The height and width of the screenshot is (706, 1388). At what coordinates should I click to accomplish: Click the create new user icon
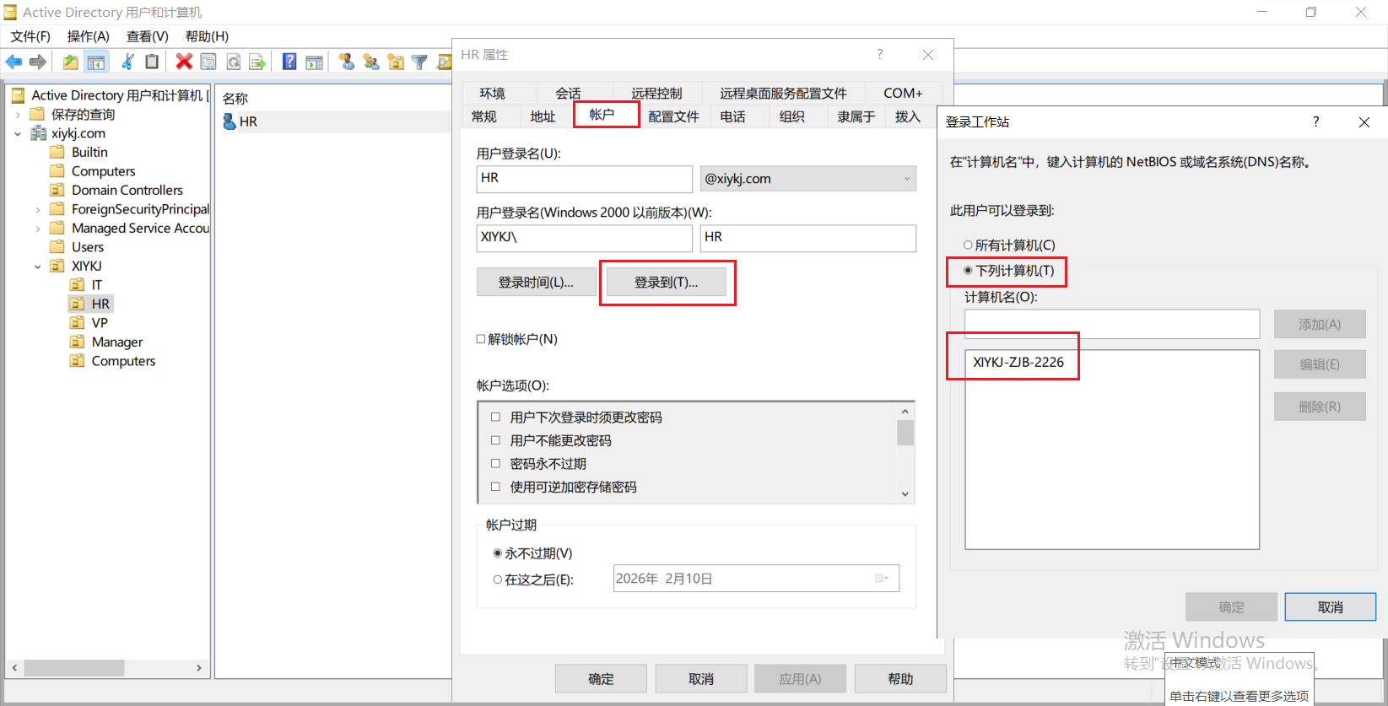346,62
